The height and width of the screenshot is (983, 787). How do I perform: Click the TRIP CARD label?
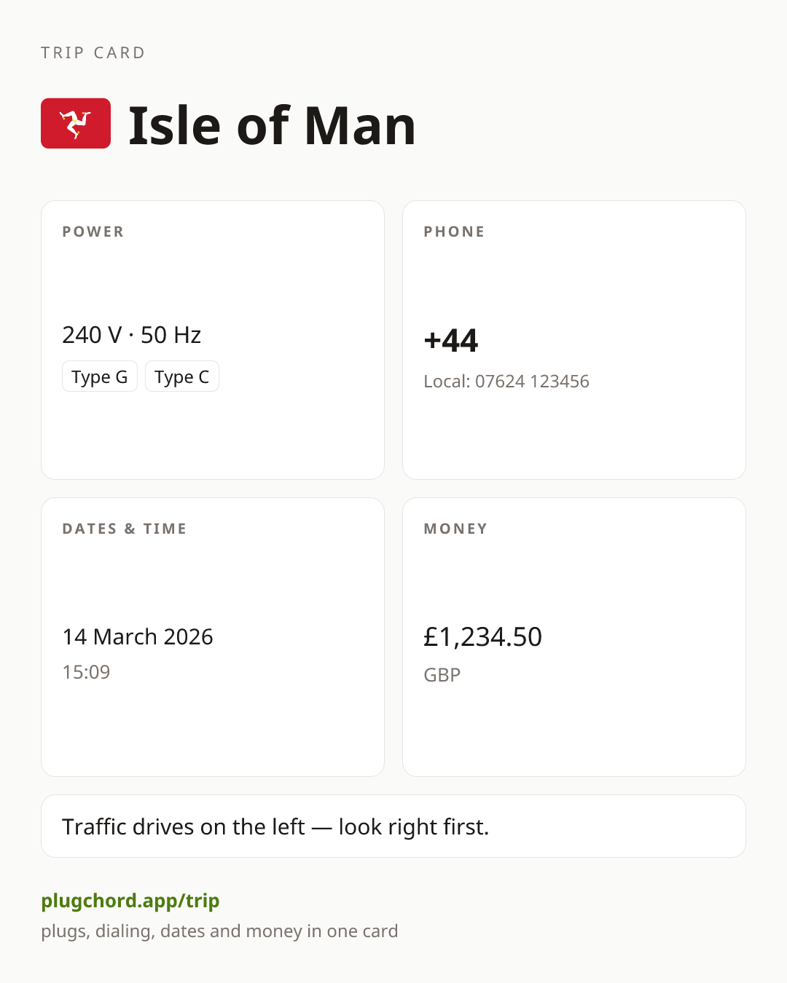click(93, 52)
